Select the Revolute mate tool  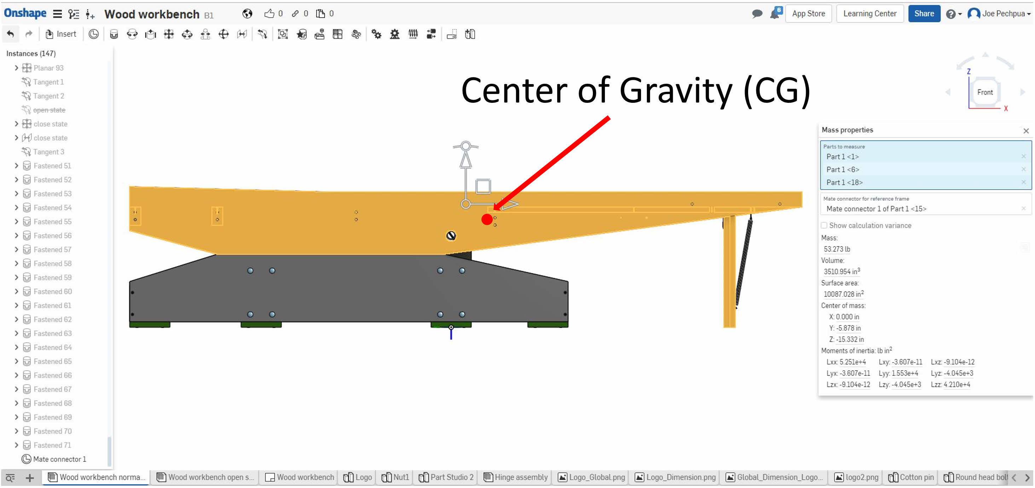tap(132, 34)
